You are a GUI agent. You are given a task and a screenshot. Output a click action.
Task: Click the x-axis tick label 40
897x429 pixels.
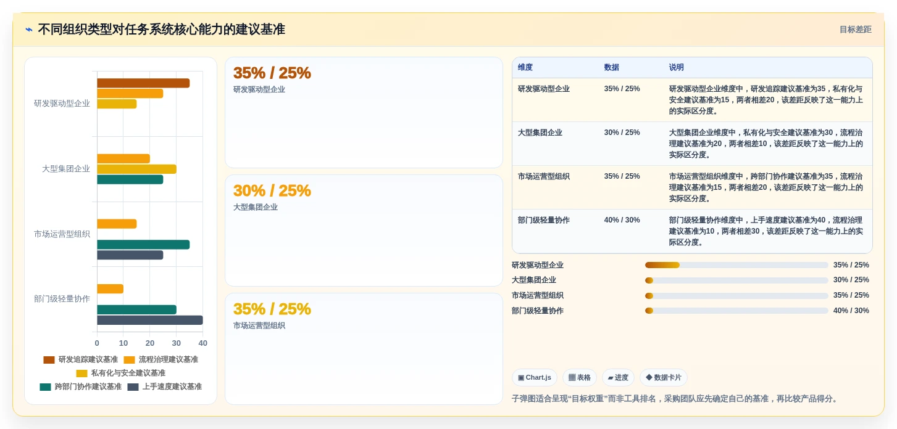203,343
